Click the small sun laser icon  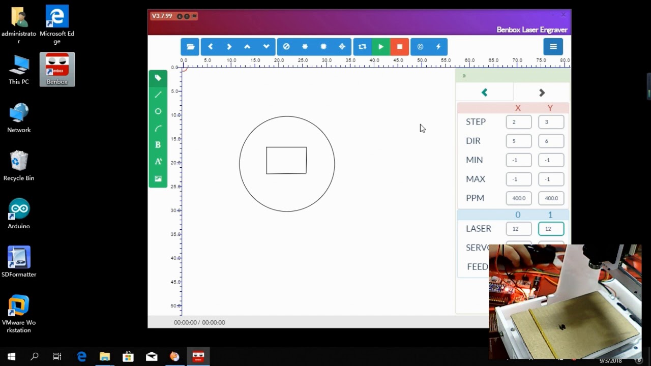tap(305, 47)
